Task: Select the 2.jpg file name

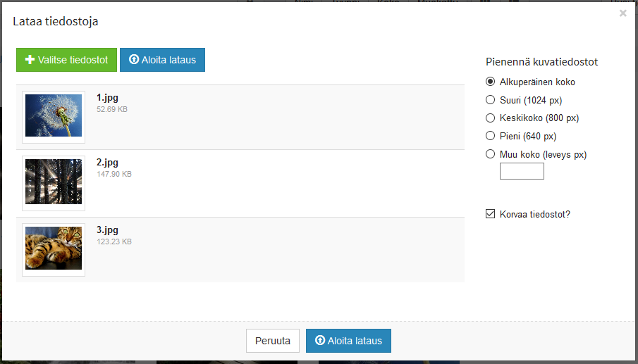Action: pos(107,163)
